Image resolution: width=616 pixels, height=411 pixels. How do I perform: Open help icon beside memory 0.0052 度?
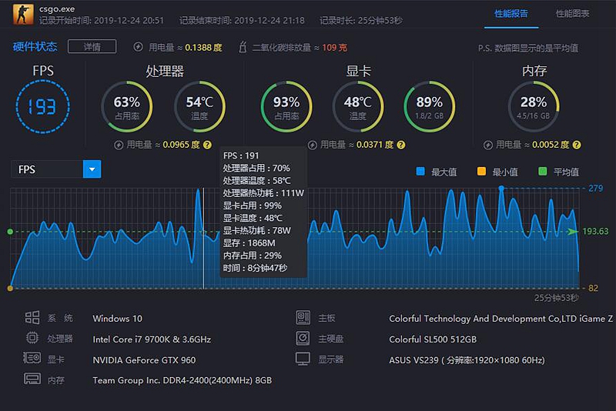(576, 145)
